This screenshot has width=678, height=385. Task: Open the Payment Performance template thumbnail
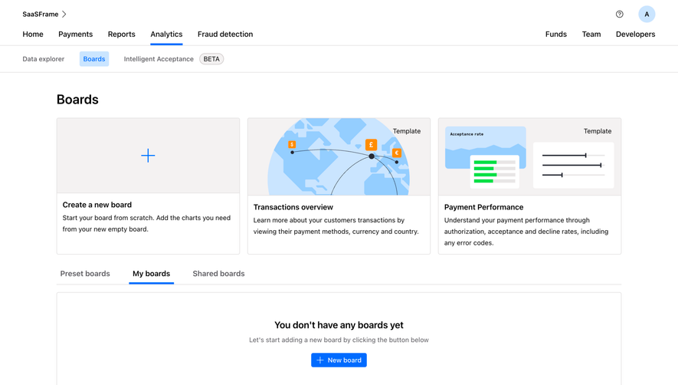(529, 156)
